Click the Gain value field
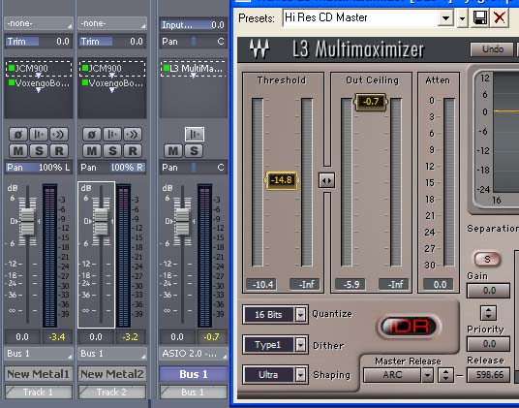519x408 pixels. (488, 291)
